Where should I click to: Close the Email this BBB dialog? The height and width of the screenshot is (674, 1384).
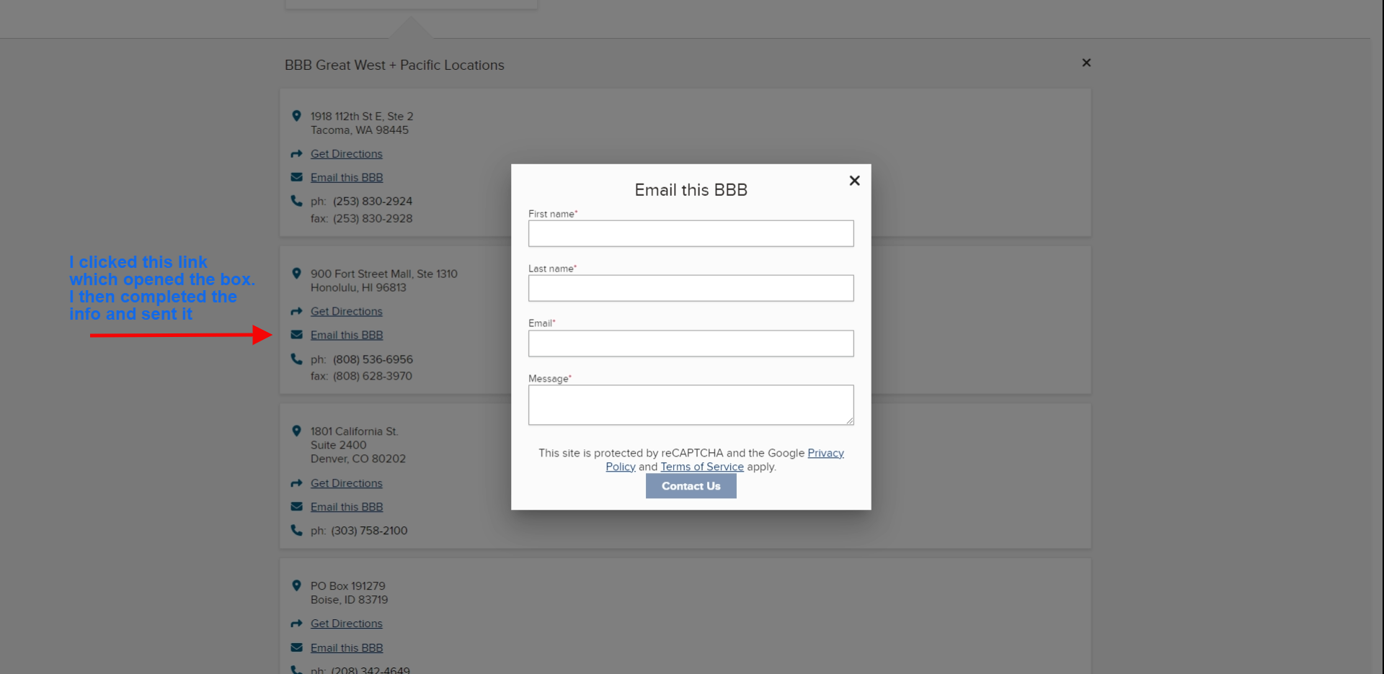(x=854, y=181)
